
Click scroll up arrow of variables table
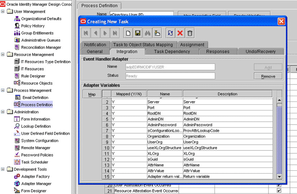[279, 100]
